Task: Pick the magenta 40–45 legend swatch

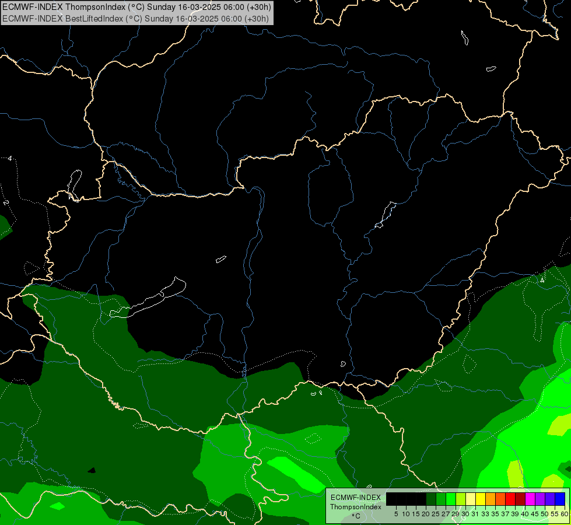Action: 530,499
